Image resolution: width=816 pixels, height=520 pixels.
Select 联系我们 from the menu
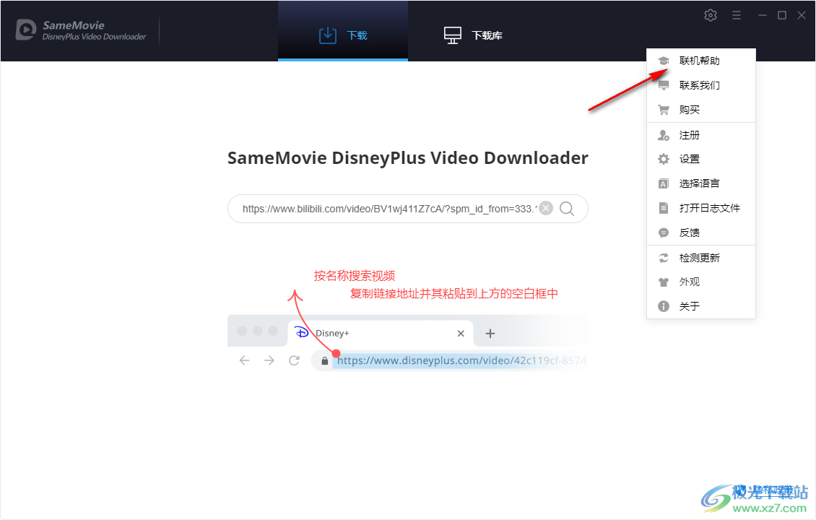701,85
